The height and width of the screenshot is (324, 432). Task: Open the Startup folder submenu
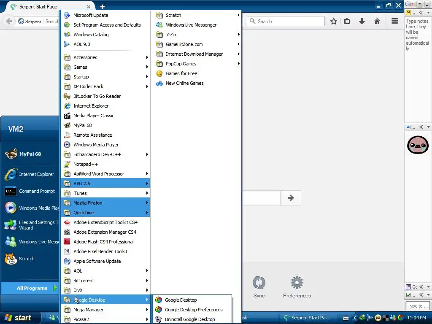click(x=105, y=77)
